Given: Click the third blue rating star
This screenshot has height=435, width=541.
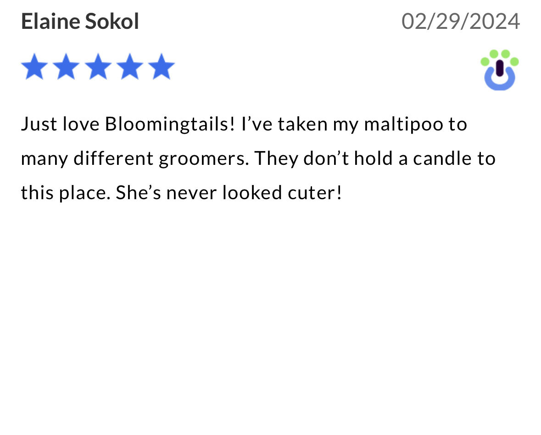Looking at the screenshot, I should pyautogui.click(x=98, y=66).
